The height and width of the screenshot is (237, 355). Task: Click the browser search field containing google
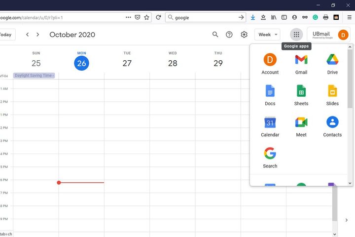(x=205, y=17)
